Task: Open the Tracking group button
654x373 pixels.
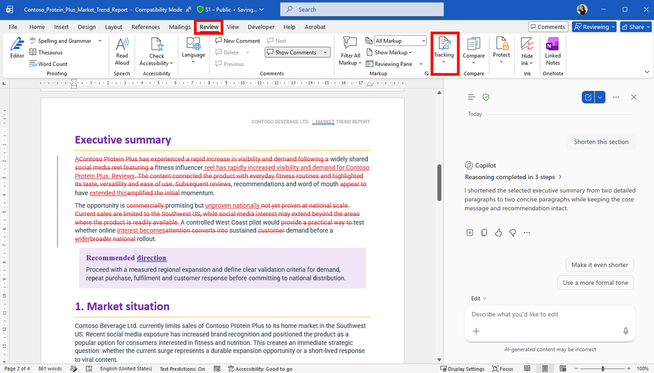Action: pyautogui.click(x=444, y=51)
